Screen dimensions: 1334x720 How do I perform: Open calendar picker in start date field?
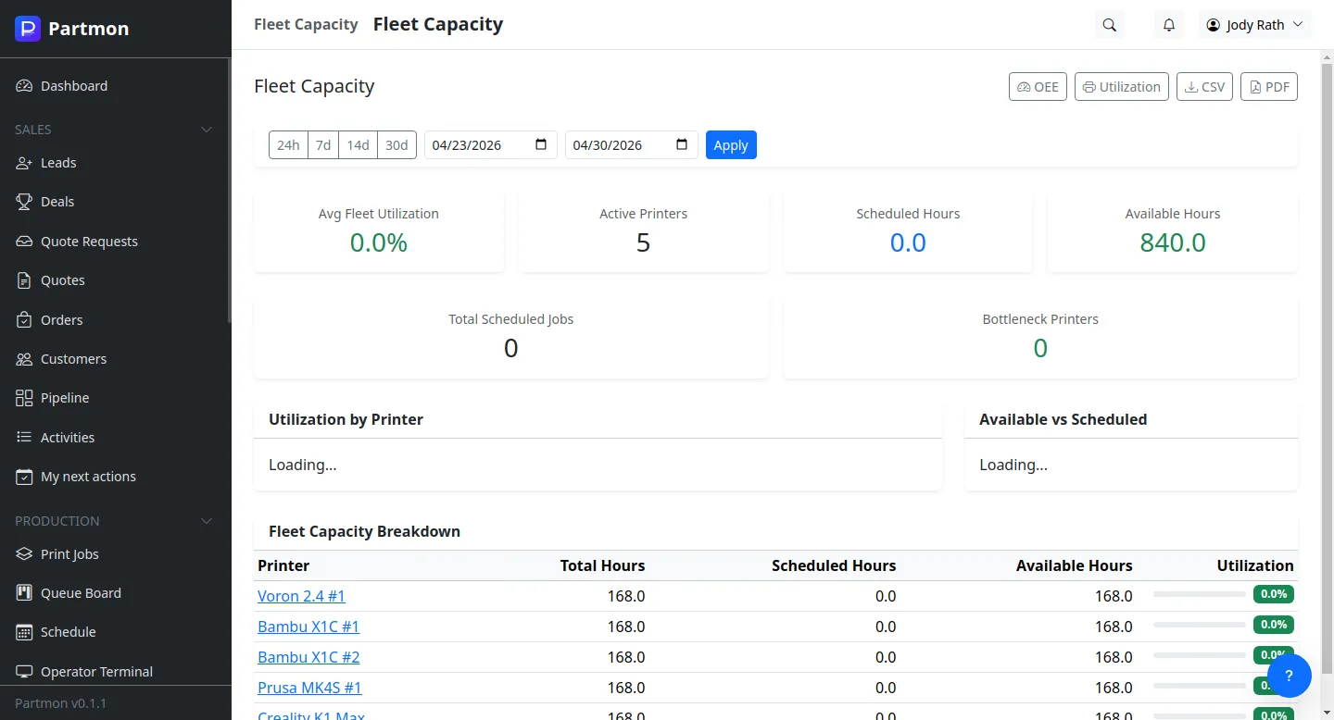(x=541, y=144)
